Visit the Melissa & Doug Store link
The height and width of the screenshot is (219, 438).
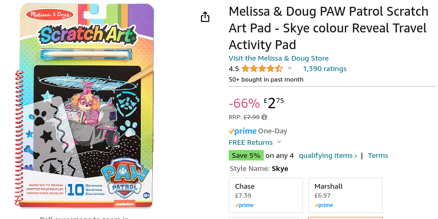pos(278,58)
